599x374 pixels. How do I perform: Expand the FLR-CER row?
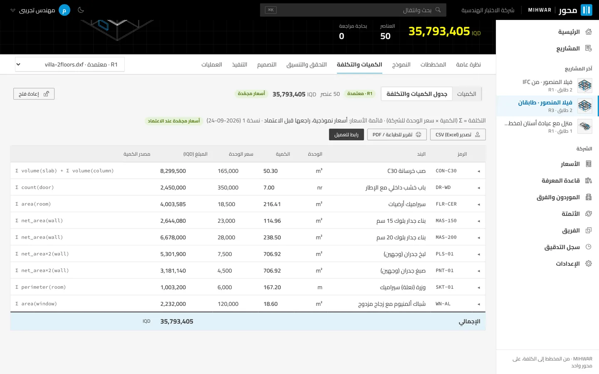click(479, 204)
